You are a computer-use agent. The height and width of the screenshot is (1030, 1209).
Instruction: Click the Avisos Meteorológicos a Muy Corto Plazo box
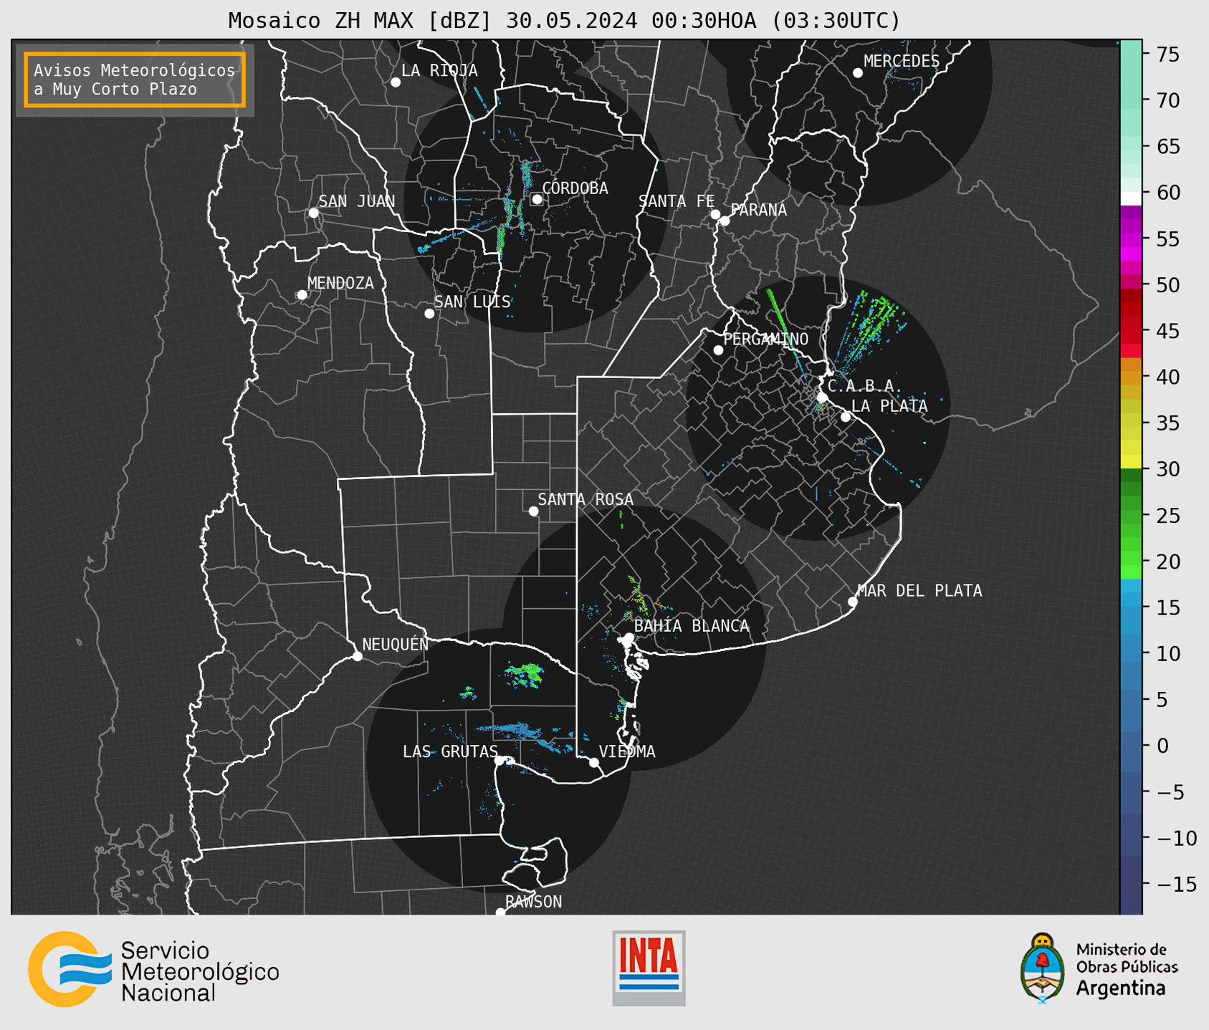[135, 80]
